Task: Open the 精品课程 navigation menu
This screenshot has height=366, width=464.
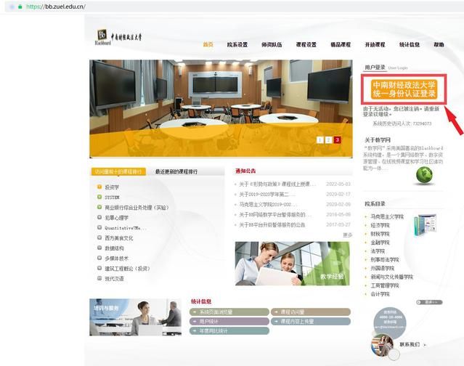Action: (x=341, y=44)
